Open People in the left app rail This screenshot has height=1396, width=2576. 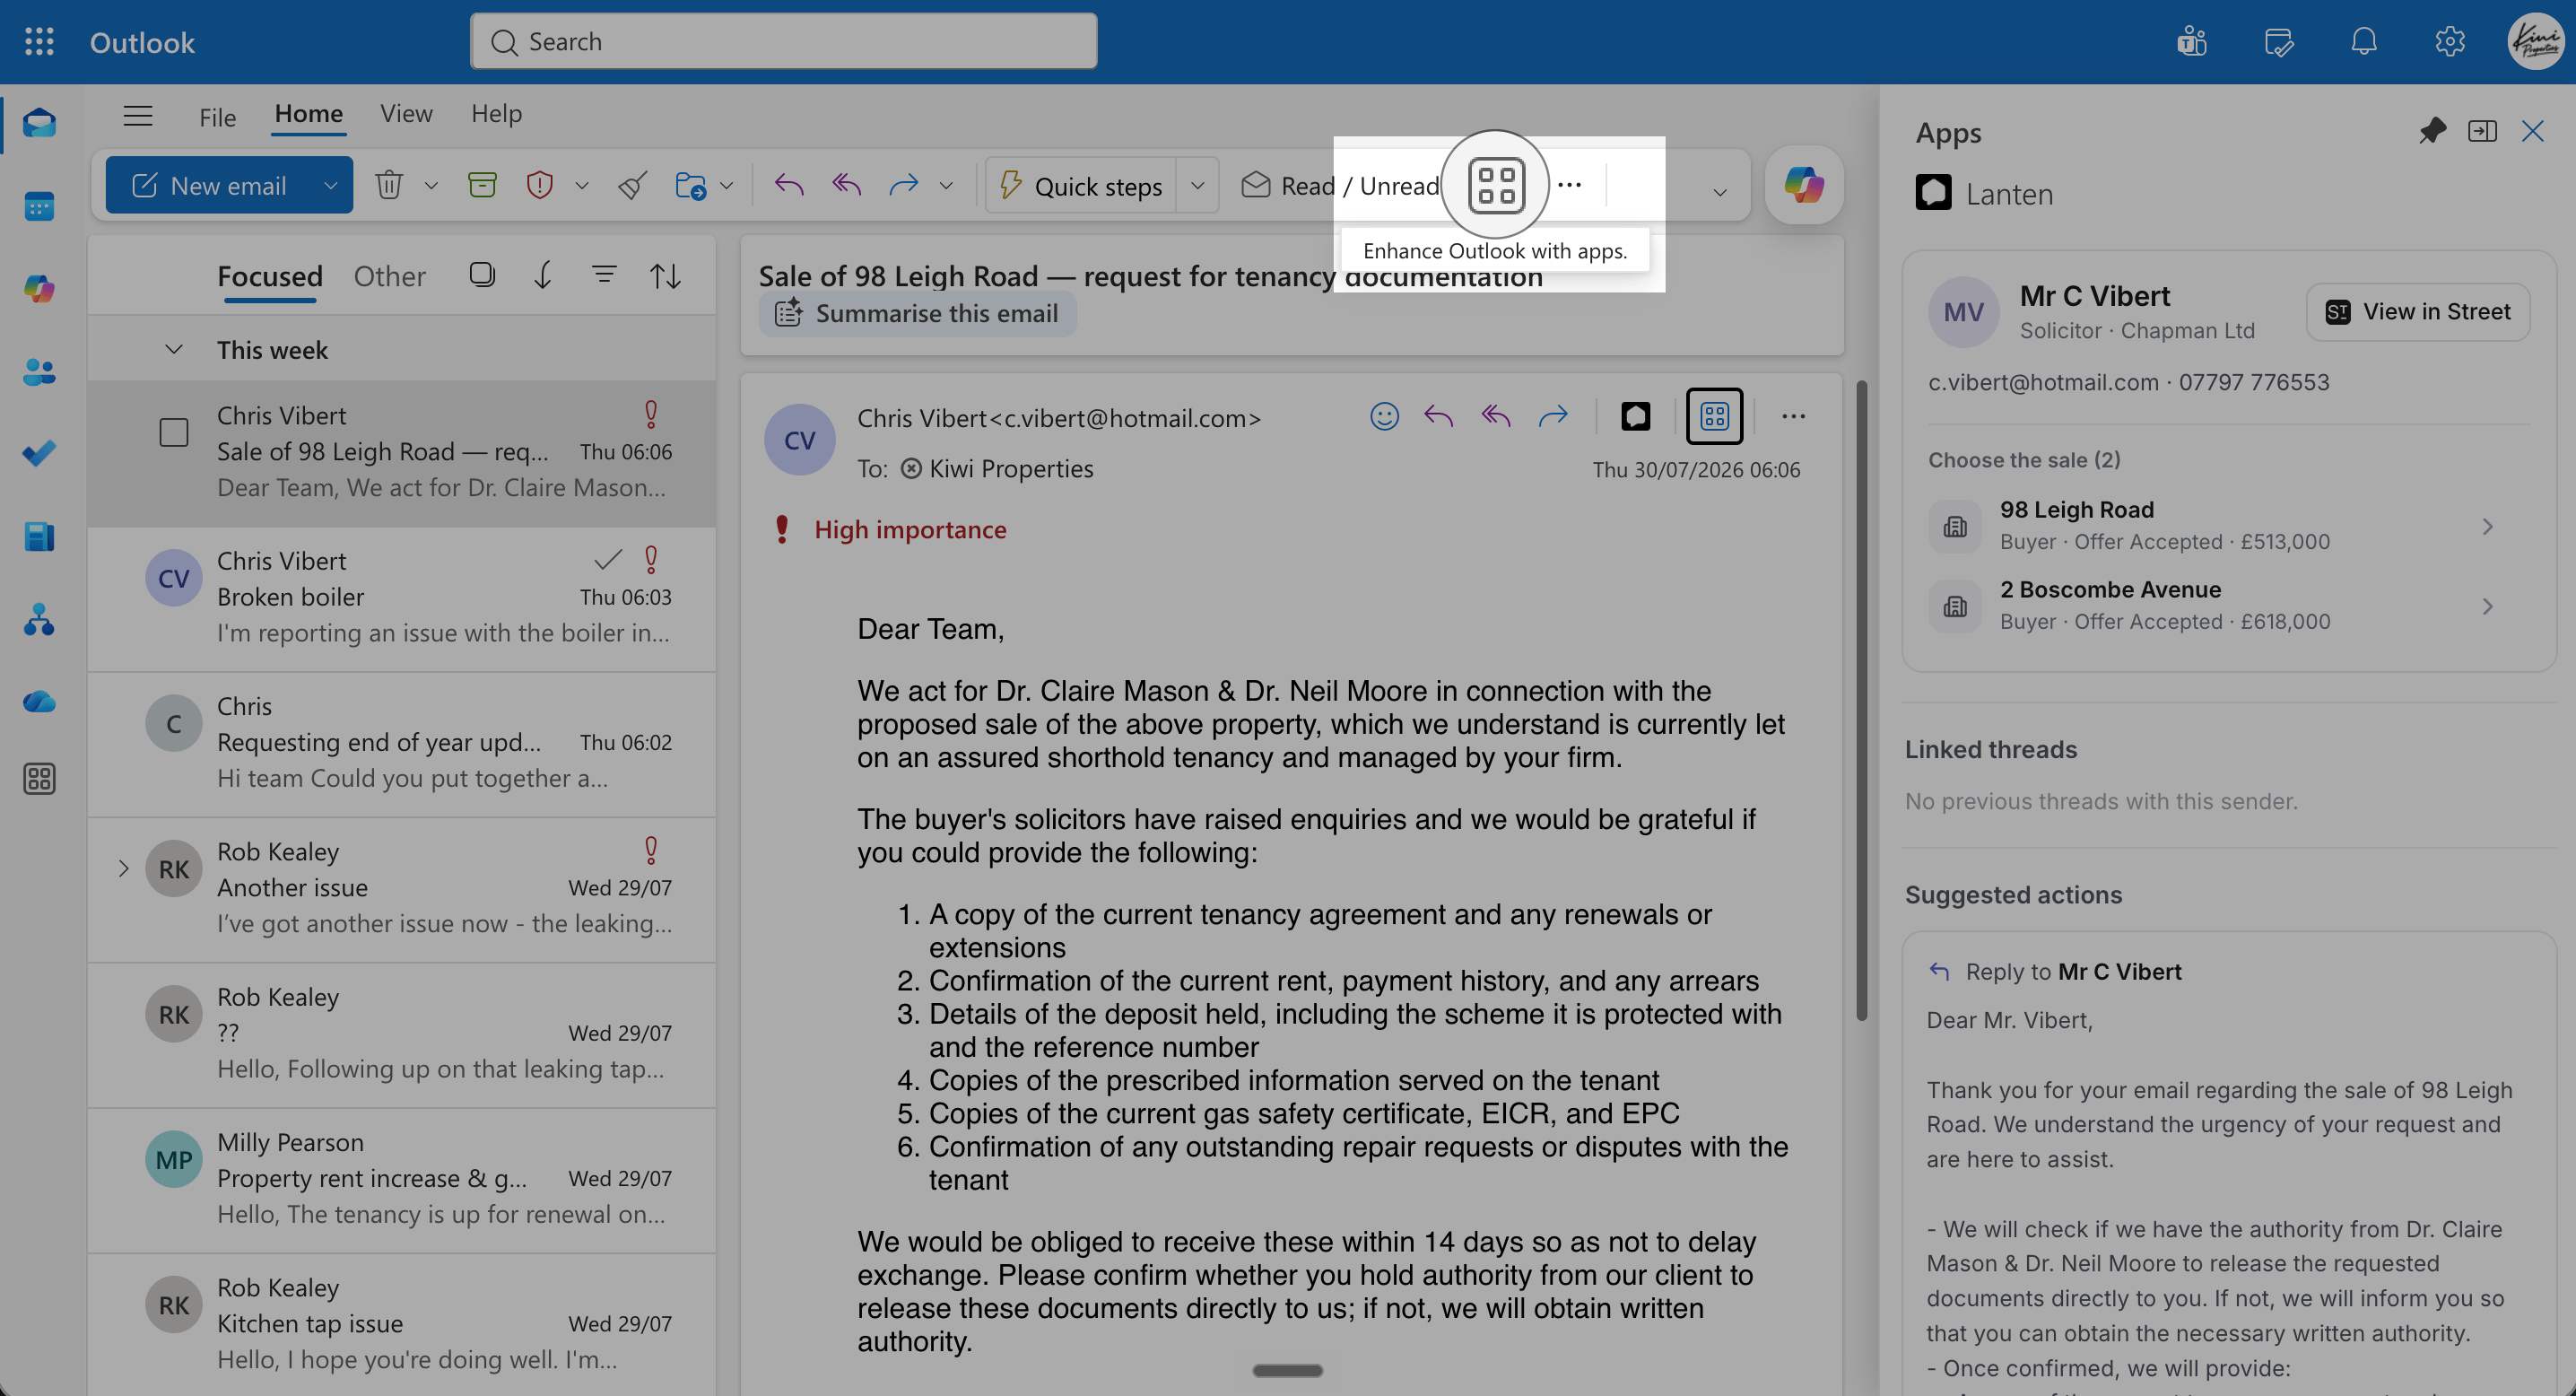tap(39, 372)
